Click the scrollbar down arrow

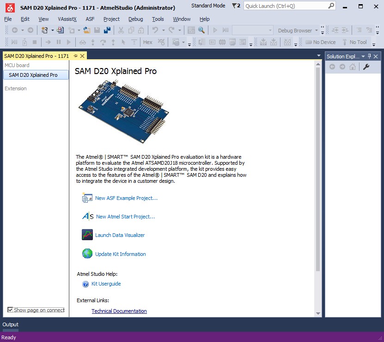318,313
